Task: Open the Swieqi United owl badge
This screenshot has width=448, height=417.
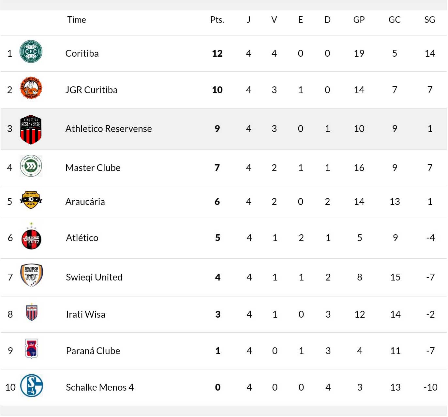Action: (32, 275)
